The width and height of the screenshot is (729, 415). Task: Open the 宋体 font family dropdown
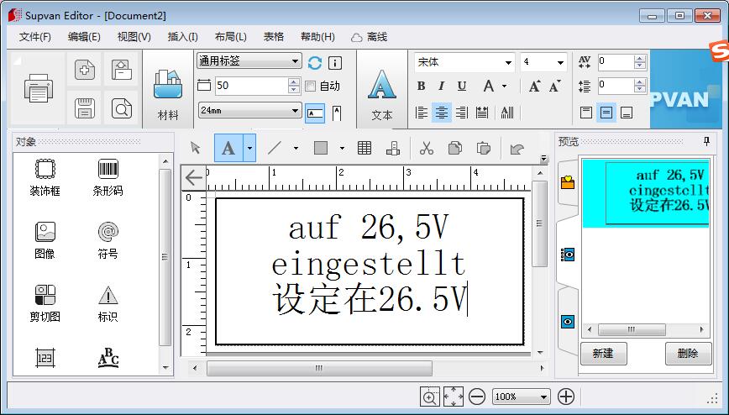coord(464,62)
